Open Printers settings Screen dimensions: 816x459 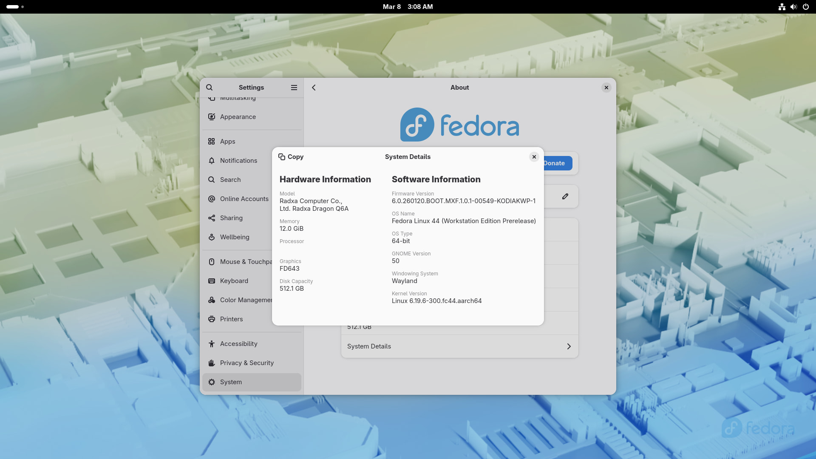(x=238, y=319)
